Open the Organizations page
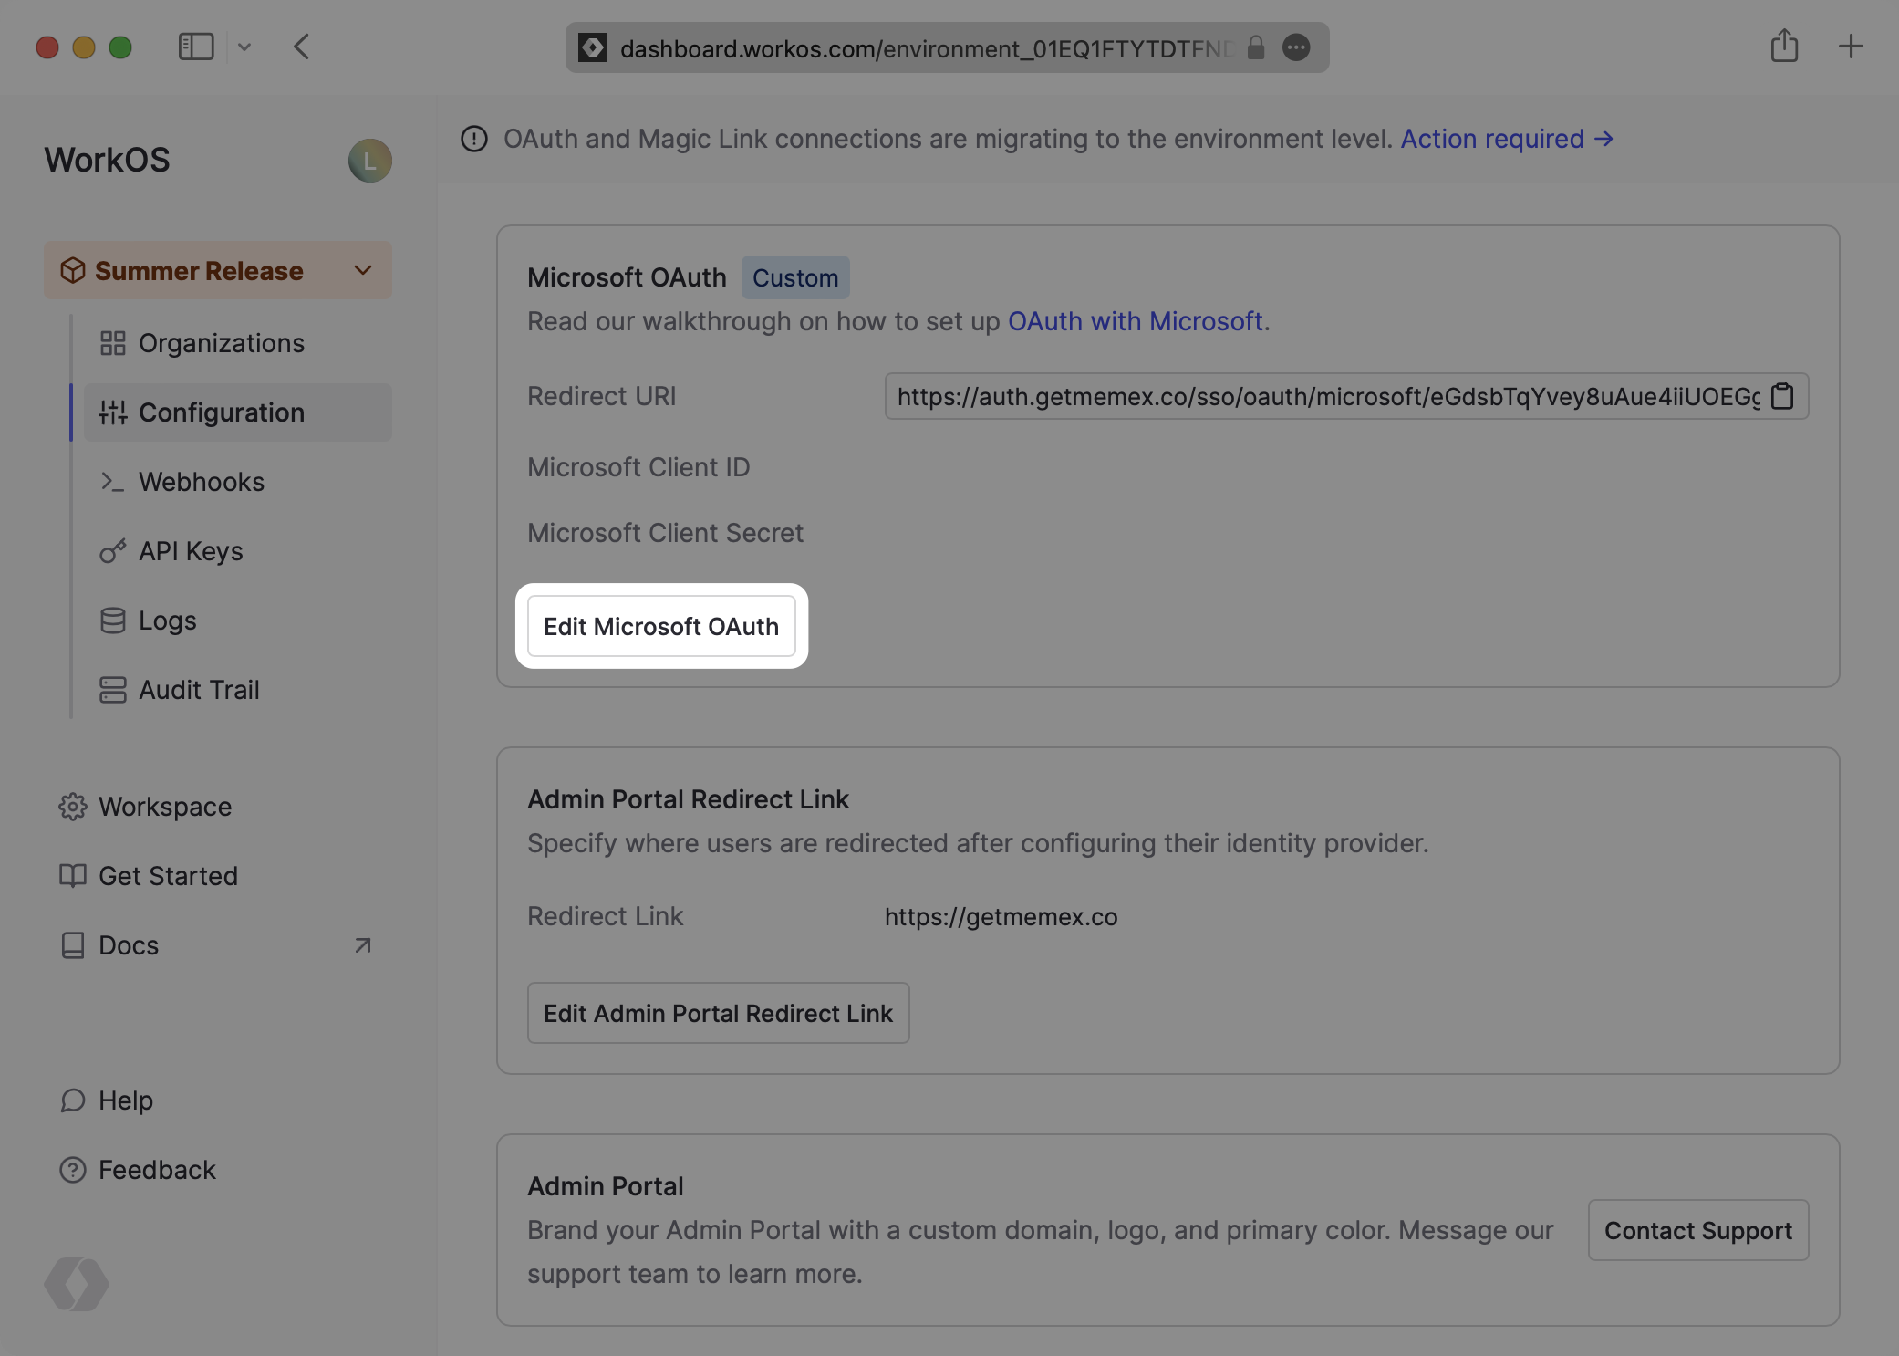The image size is (1899, 1356). (x=221, y=343)
